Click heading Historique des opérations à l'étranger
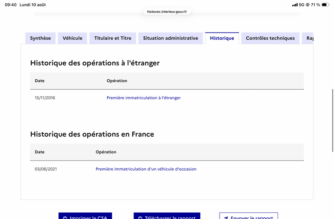Image resolution: width=334 pixels, height=219 pixels. coord(95,63)
